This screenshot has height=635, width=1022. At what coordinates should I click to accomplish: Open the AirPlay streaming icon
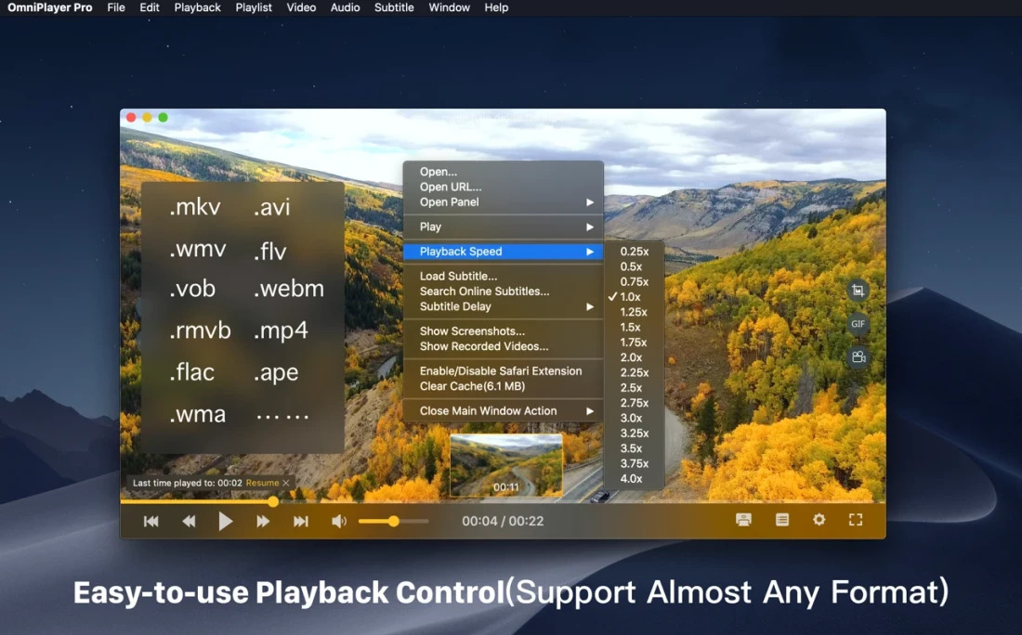743,520
